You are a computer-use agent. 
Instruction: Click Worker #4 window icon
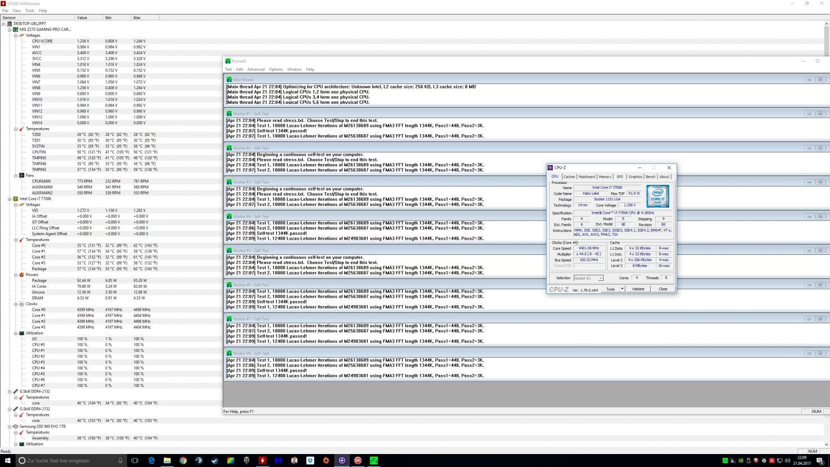pyautogui.click(x=229, y=217)
